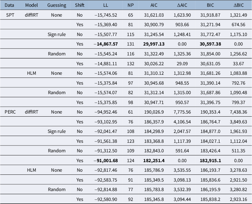Click bold LL value −91,001.68

click(106, 160)
